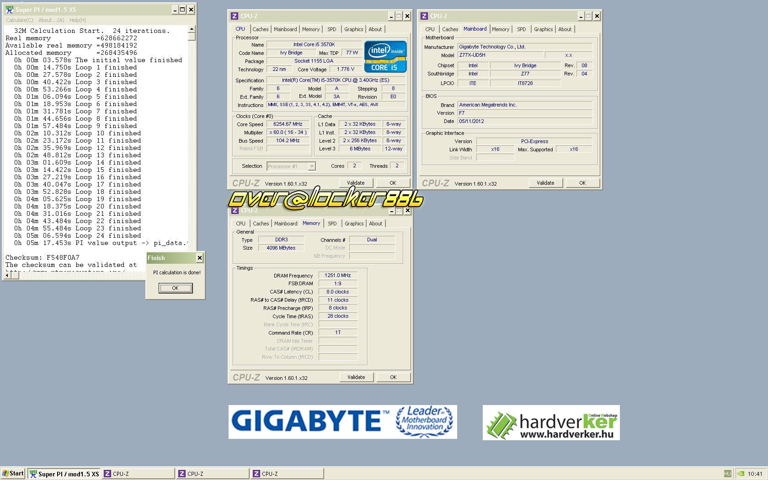Click the mainboard model Z77X-UD5H field
768x480 pixels.
[x=501, y=55]
